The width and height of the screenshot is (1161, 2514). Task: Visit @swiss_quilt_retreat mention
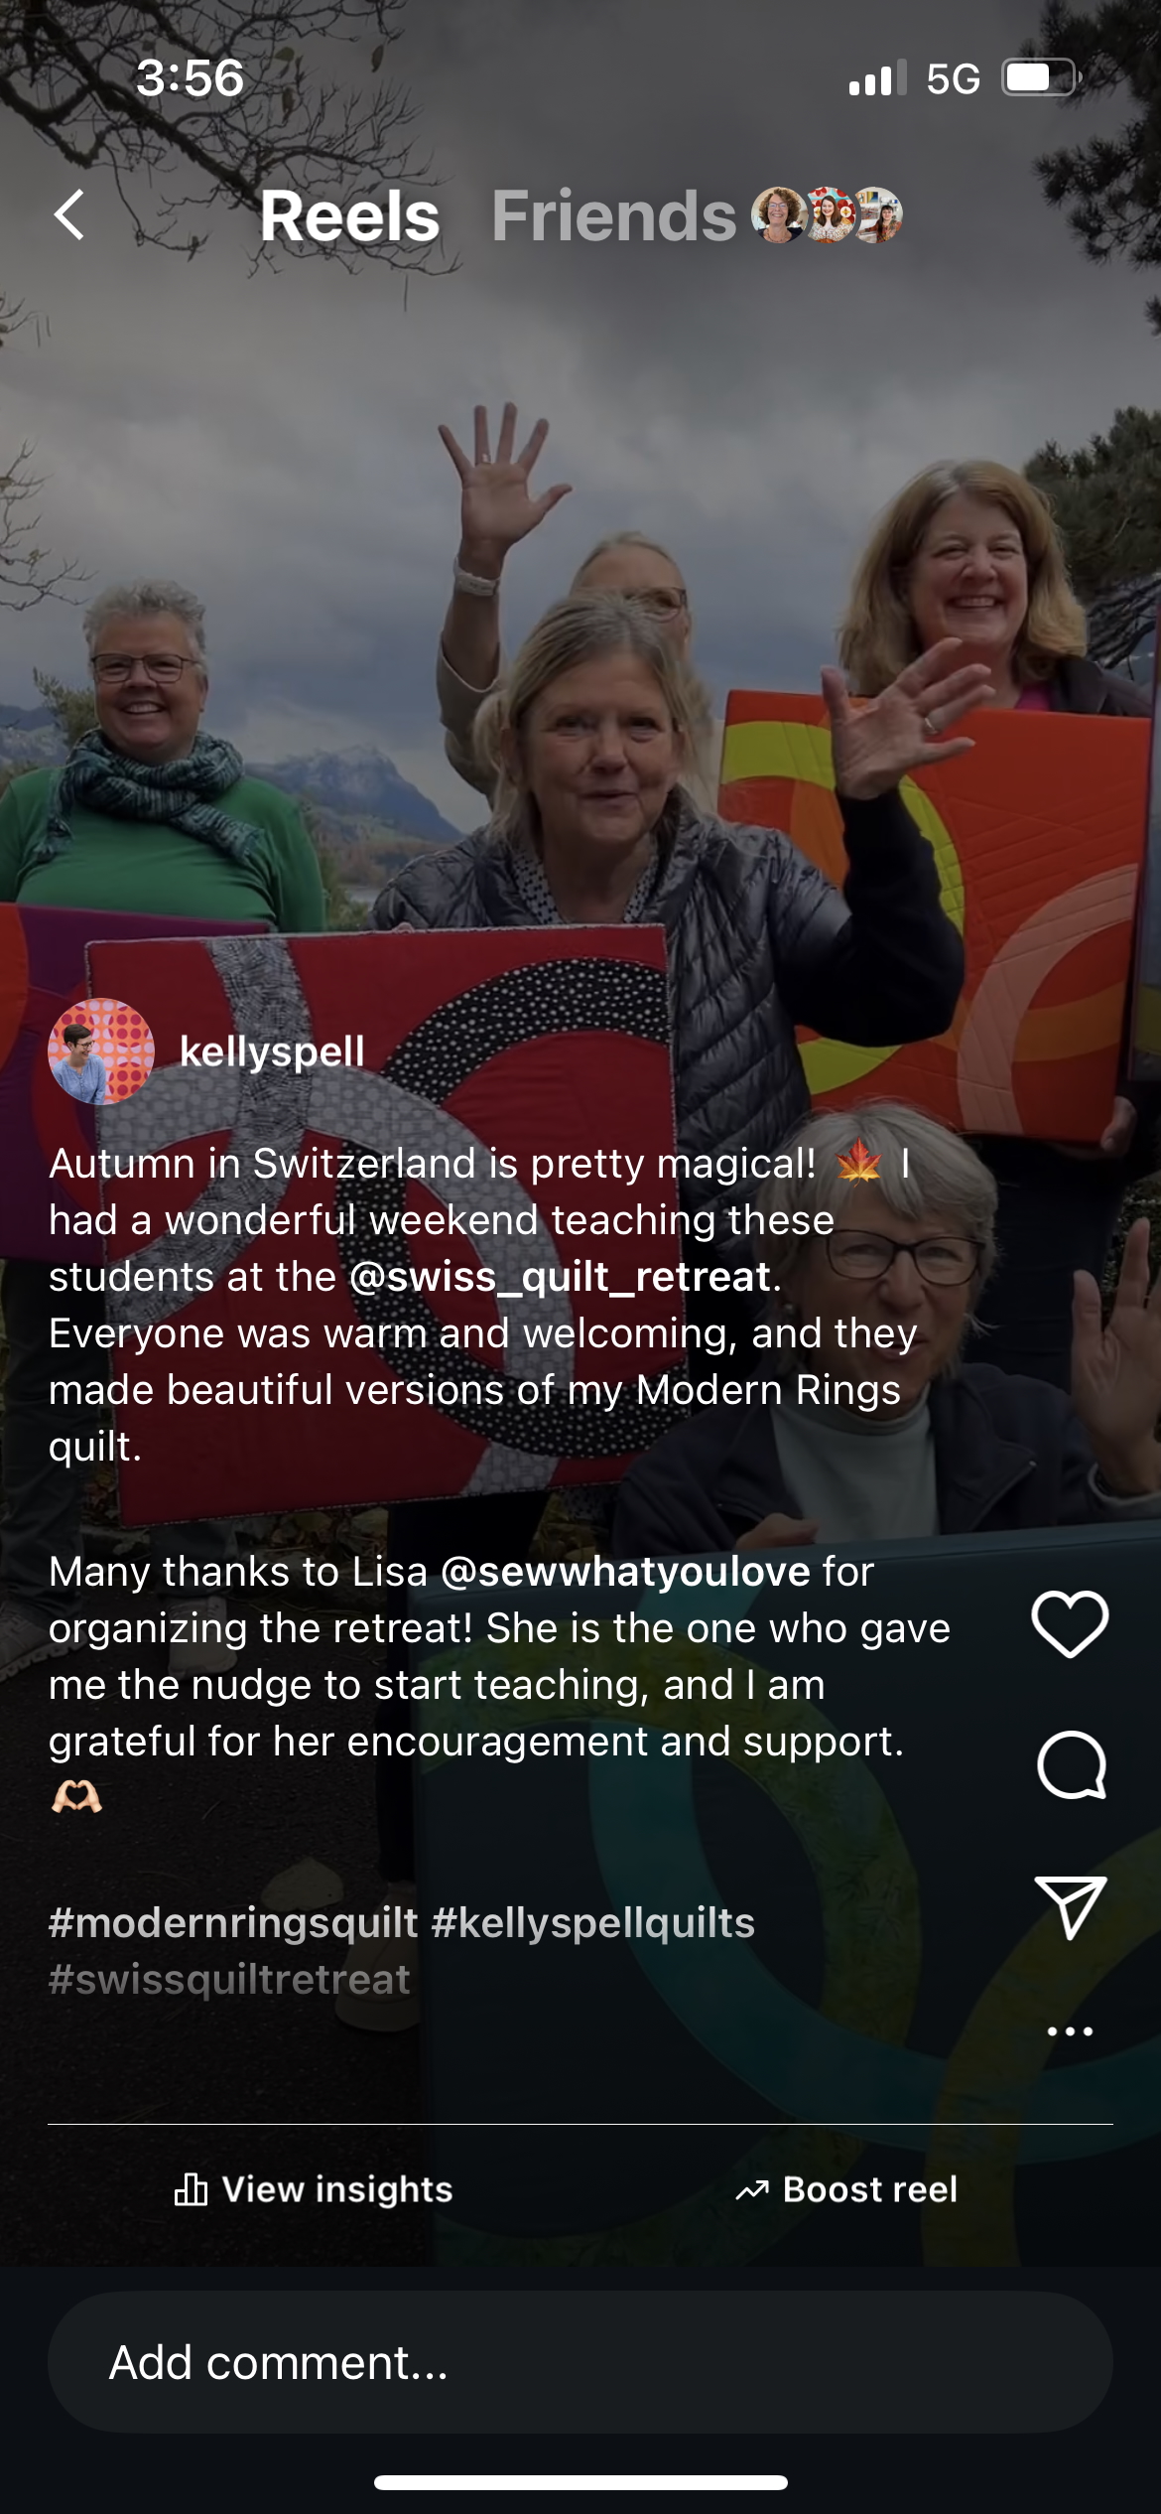(x=561, y=1277)
